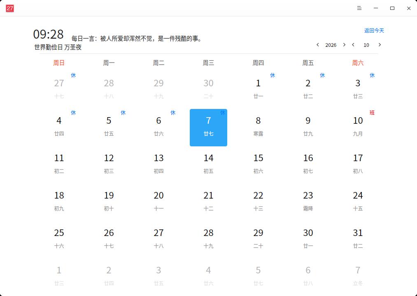Select October 4 with lunar 廿四

point(59,127)
